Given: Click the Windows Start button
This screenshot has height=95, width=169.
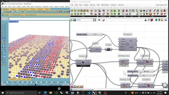Looking at the screenshot, I should pos(3,93).
